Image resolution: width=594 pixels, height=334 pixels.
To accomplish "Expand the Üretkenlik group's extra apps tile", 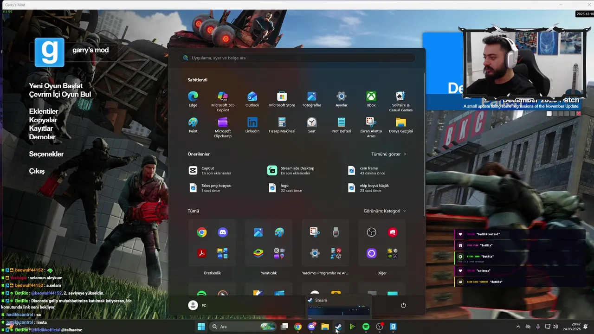I will tap(223, 253).
